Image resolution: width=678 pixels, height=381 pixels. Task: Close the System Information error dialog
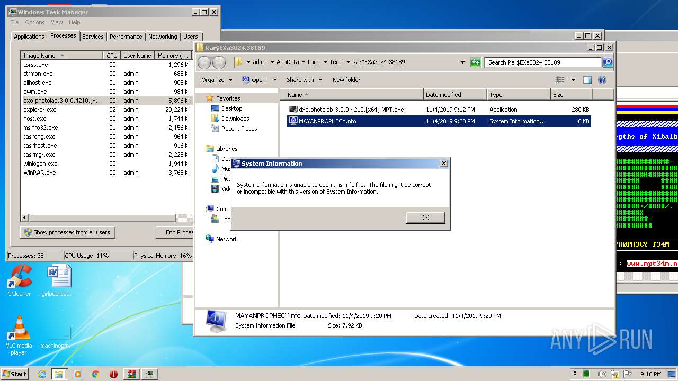tap(444, 164)
